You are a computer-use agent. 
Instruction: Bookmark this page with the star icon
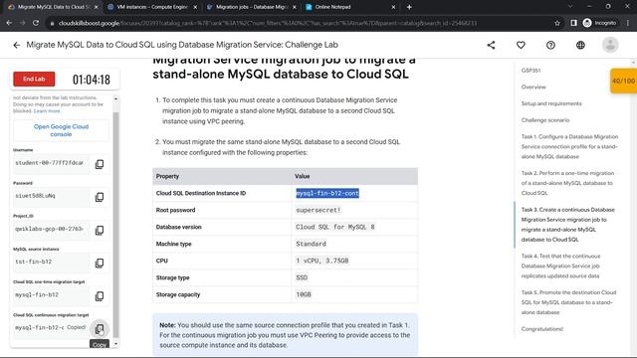pyautogui.click(x=557, y=23)
